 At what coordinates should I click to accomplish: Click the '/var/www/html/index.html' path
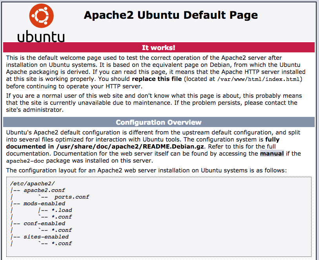[x=258, y=79]
